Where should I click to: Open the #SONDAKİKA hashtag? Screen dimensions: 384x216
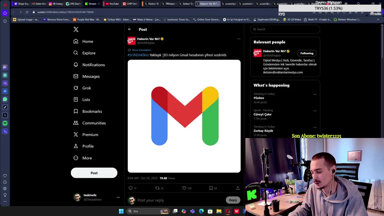pyautogui.click(x=138, y=55)
